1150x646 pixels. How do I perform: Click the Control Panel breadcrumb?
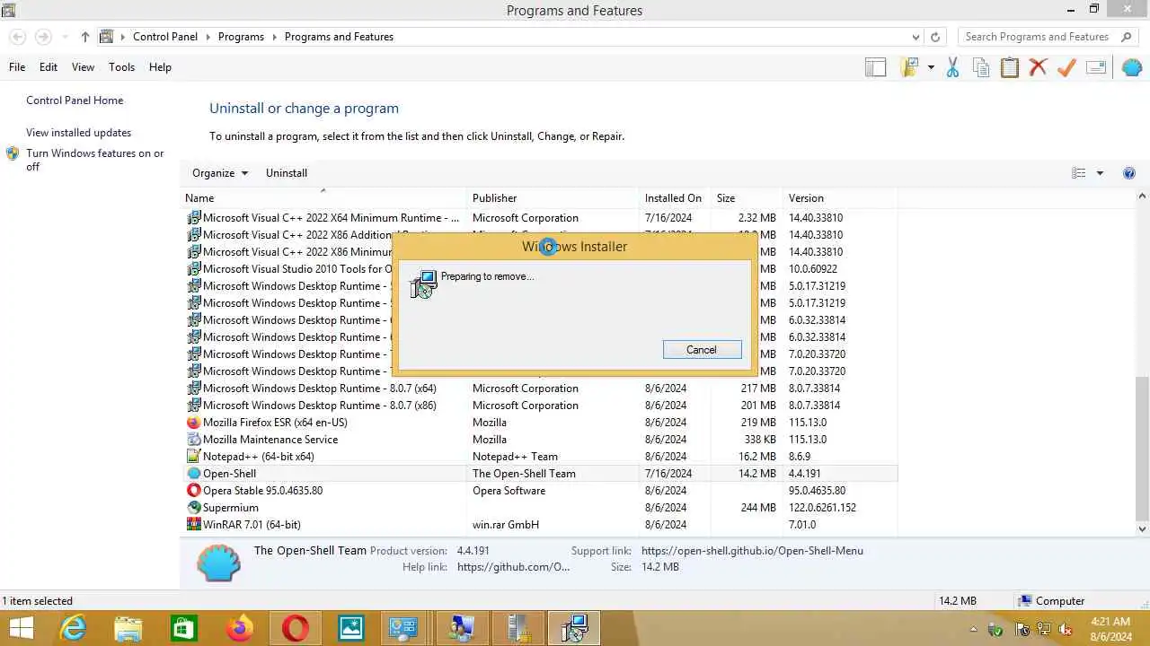165,37
